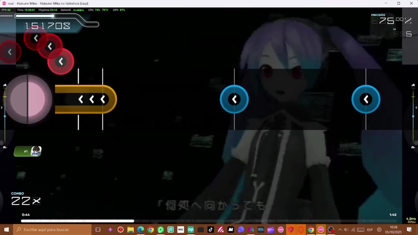
Task: Click the GPU 87% readout
Action: pyautogui.click(x=119, y=10)
